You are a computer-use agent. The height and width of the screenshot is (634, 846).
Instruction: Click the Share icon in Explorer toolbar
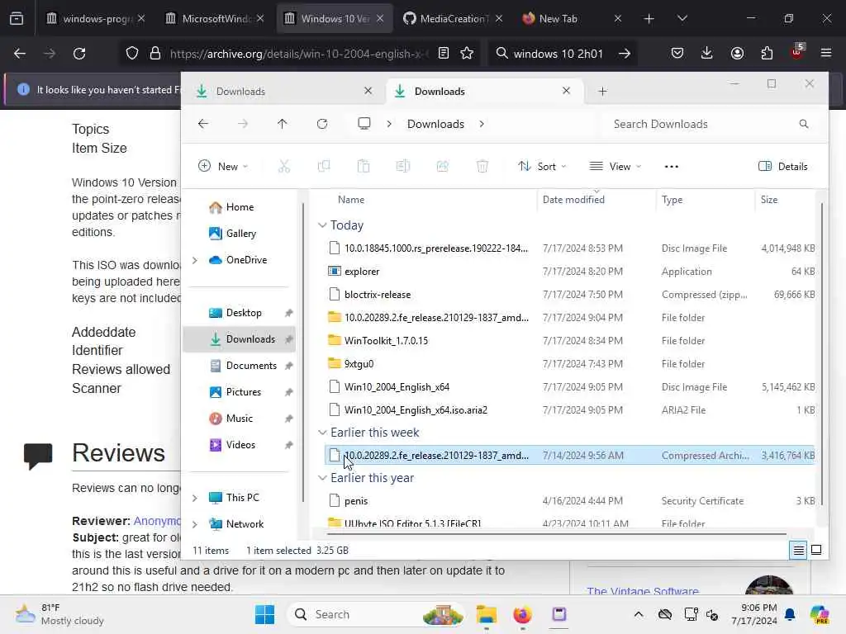(443, 167)
